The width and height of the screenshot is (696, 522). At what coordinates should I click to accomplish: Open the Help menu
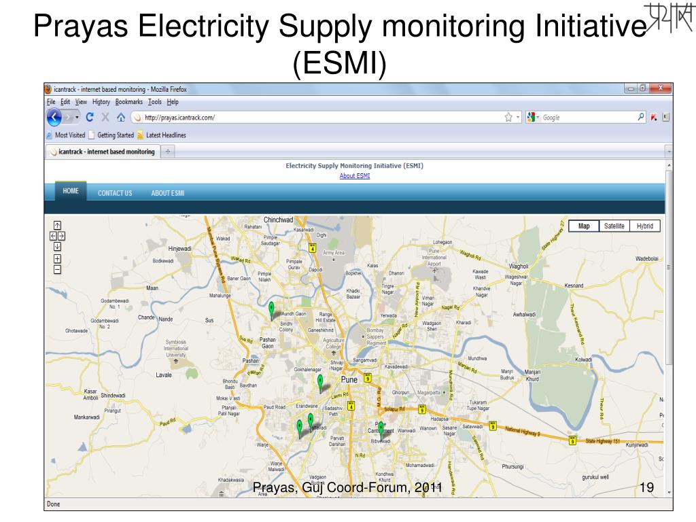point(173,102)
